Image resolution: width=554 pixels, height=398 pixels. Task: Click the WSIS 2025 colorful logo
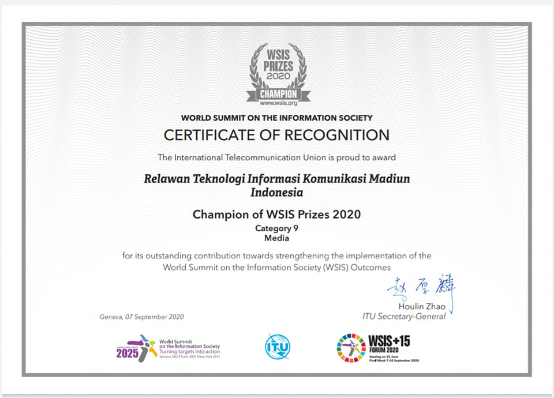[136, 348]
